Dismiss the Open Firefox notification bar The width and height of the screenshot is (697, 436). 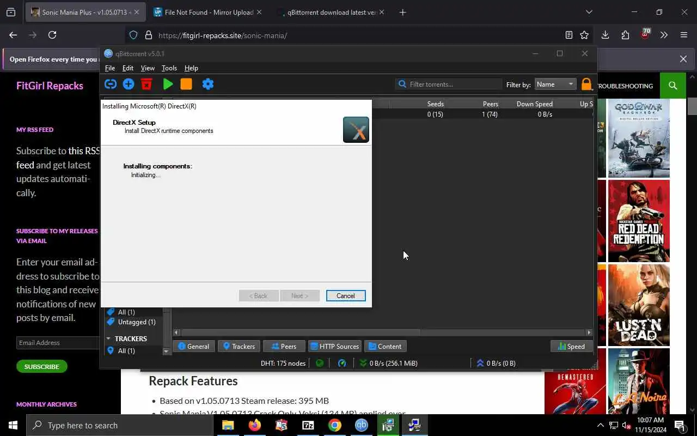click(x=683, y=59)
